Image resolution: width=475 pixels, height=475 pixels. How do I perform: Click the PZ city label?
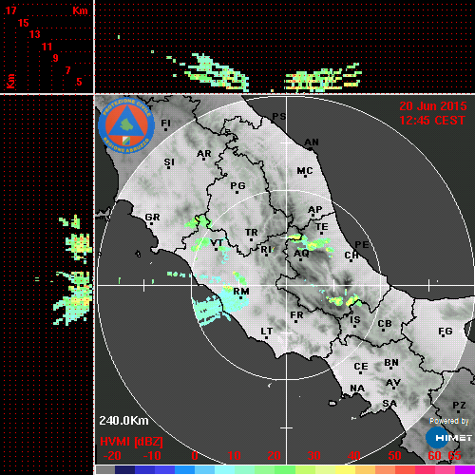pyautogui.click(x=459, y=405)
